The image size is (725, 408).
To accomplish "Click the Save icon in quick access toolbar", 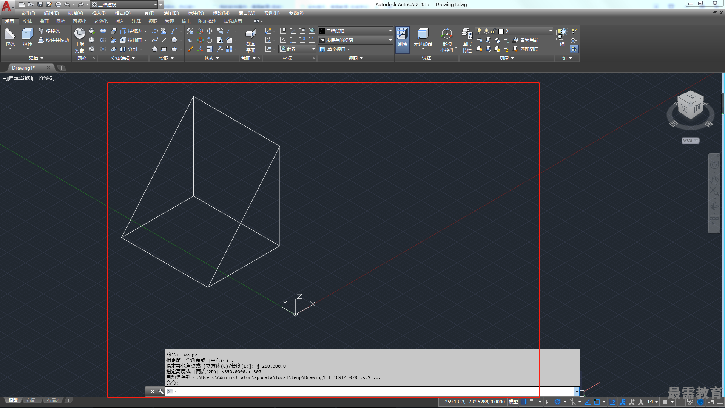I will coord(40,5).
